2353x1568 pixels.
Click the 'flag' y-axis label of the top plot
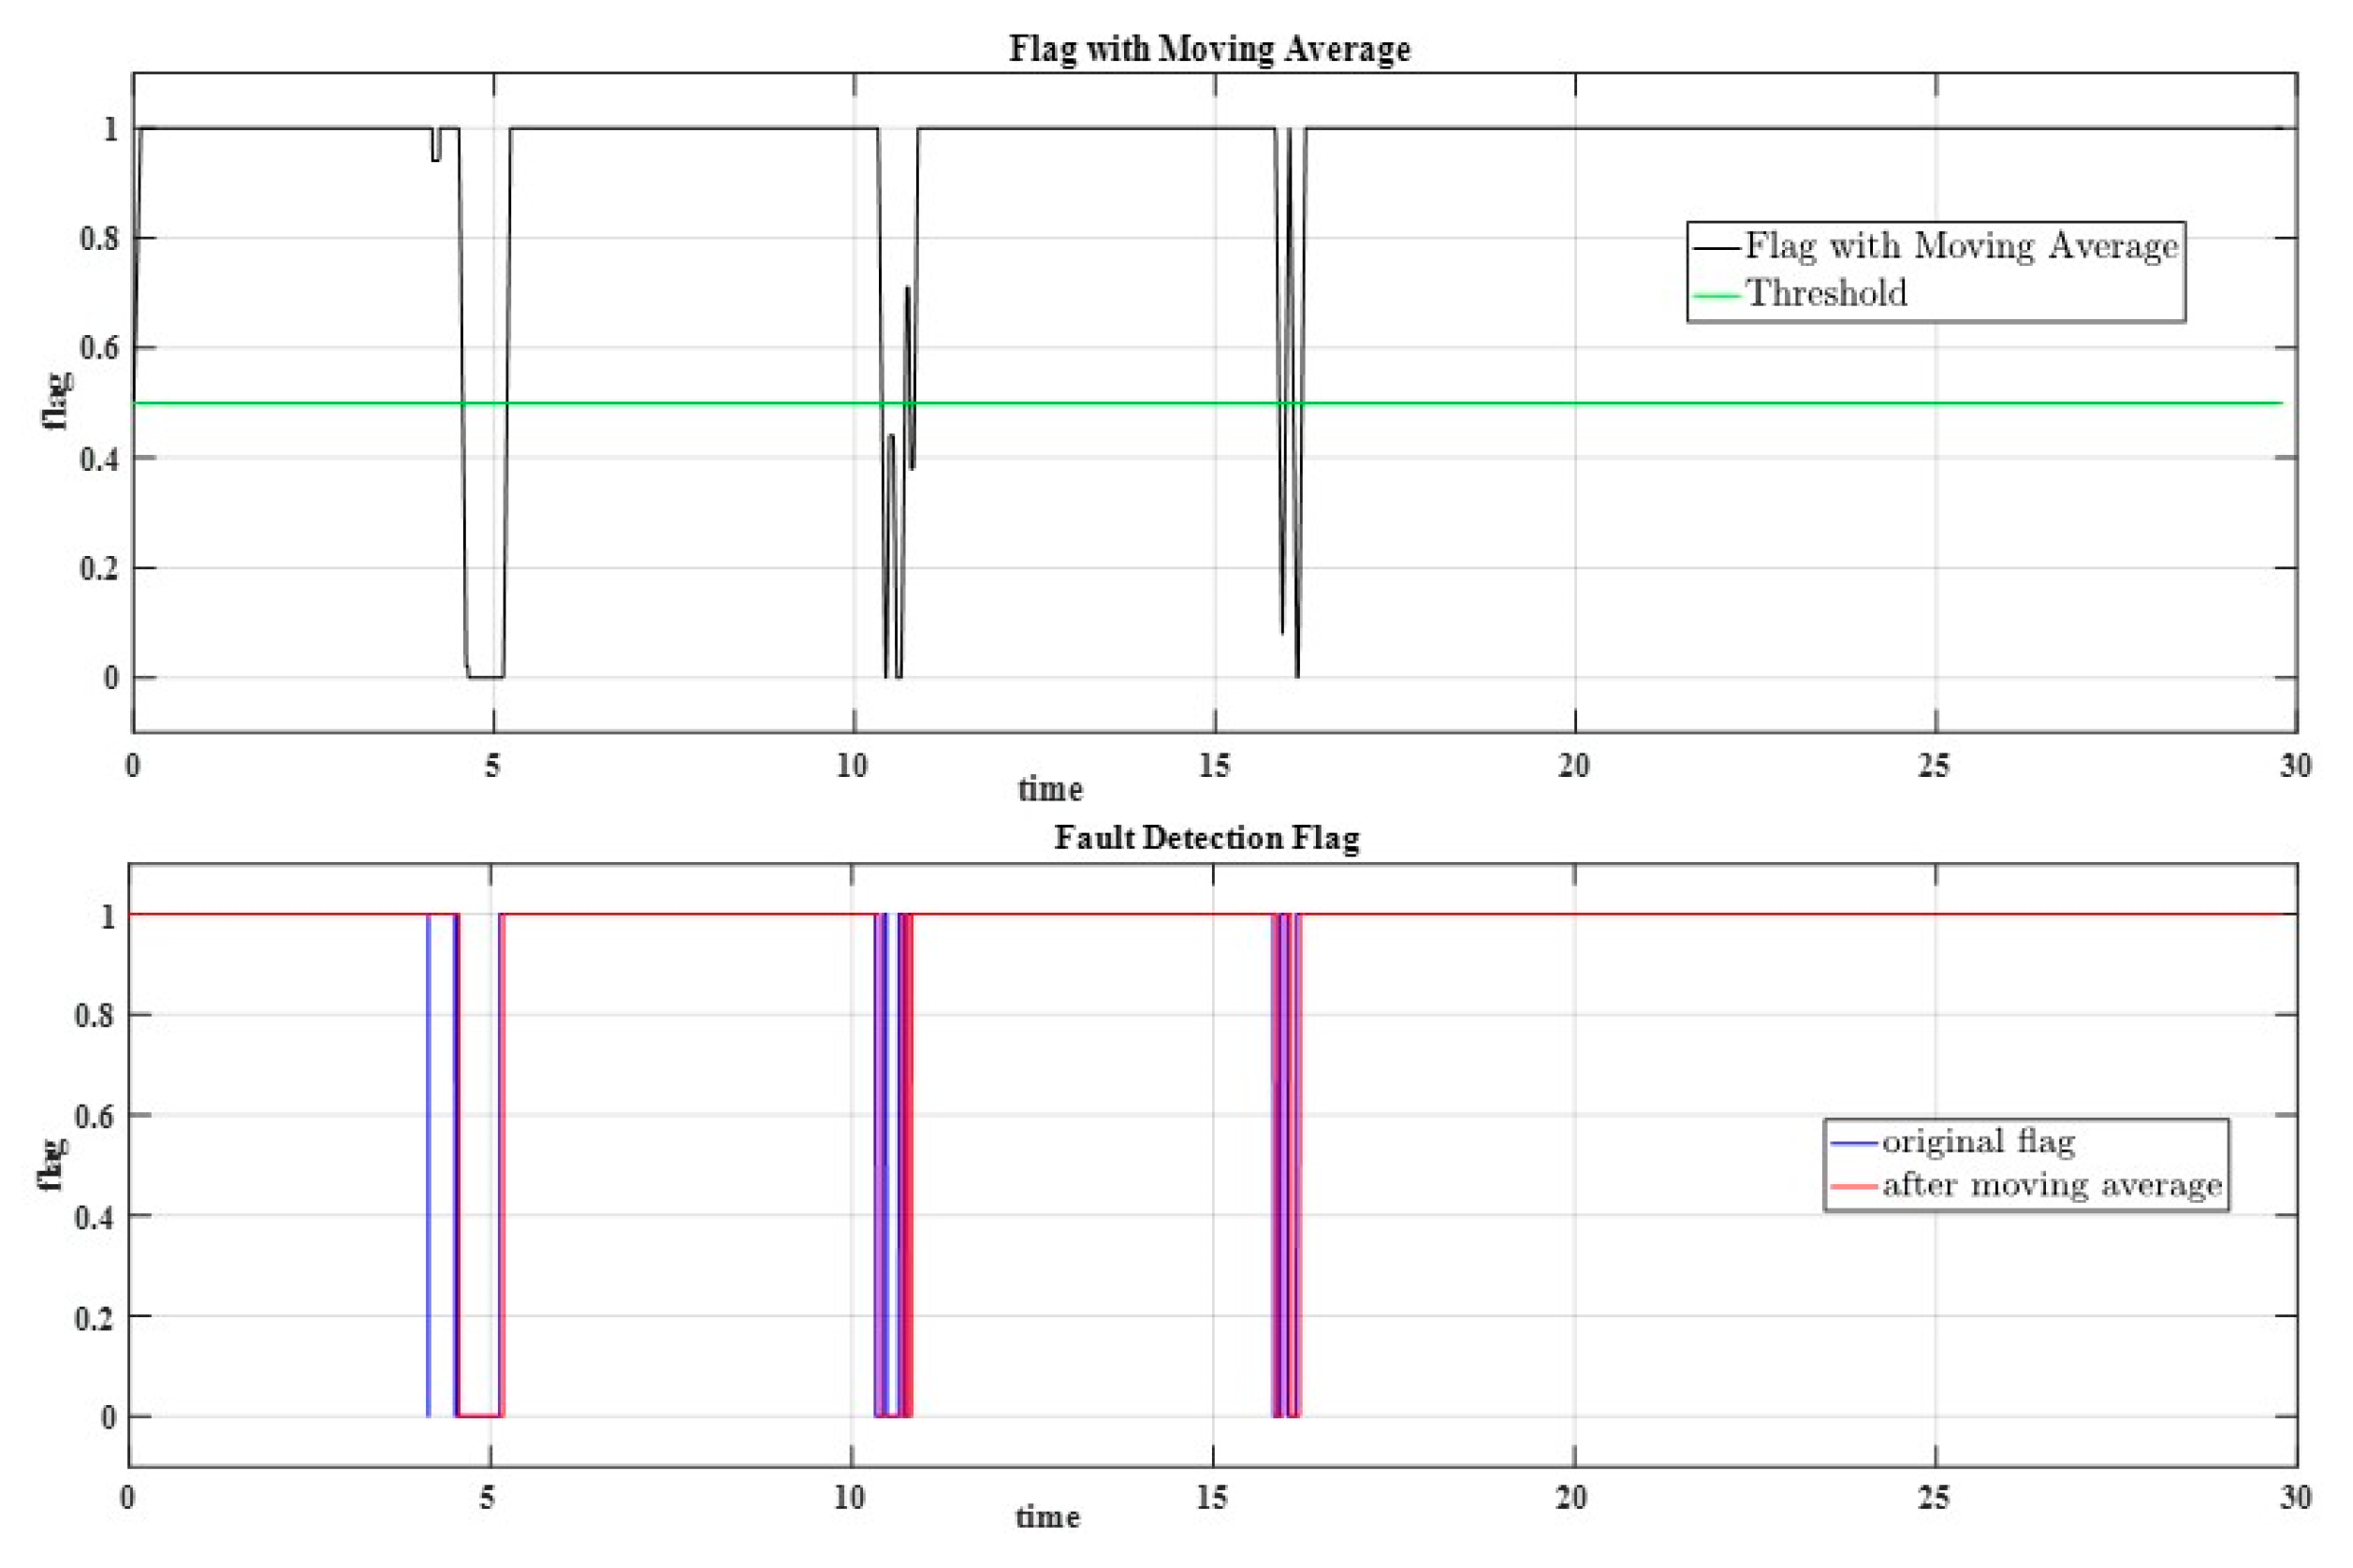tap(56, 401)
